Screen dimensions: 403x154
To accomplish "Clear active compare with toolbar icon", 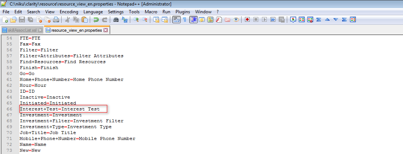I will pos(310,20).
